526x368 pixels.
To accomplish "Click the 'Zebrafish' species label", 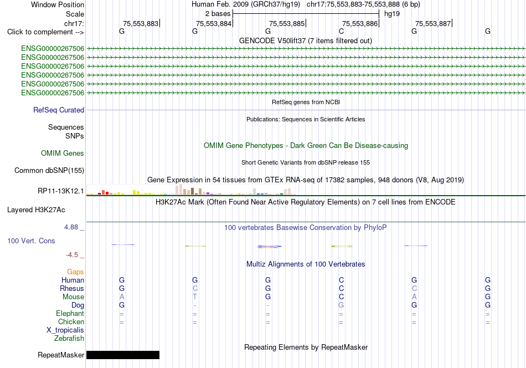I will tap(69, 339).
